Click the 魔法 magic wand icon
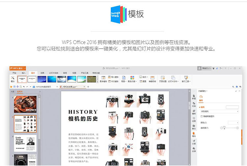This screenshot has height=166, width=247. pos(13,79)
